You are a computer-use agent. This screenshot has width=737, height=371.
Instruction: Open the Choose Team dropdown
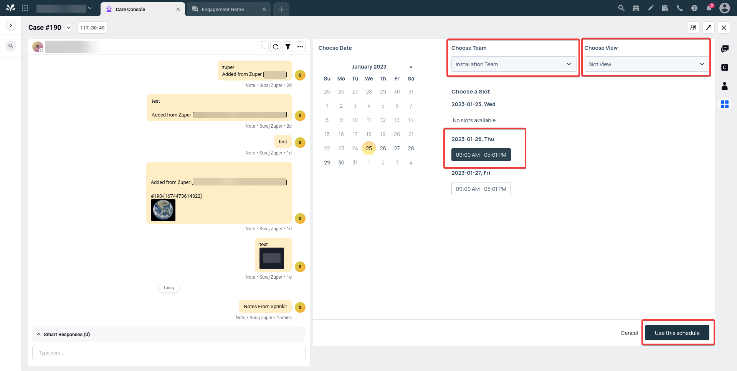click(514, 64)
